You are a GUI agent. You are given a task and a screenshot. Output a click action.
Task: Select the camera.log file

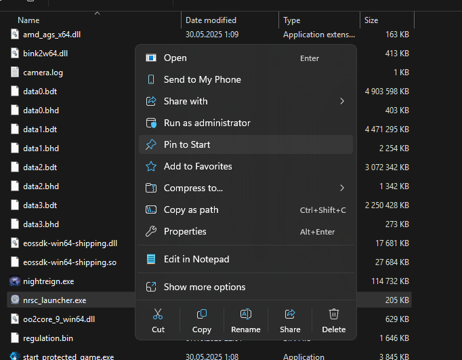coord(43,72)
